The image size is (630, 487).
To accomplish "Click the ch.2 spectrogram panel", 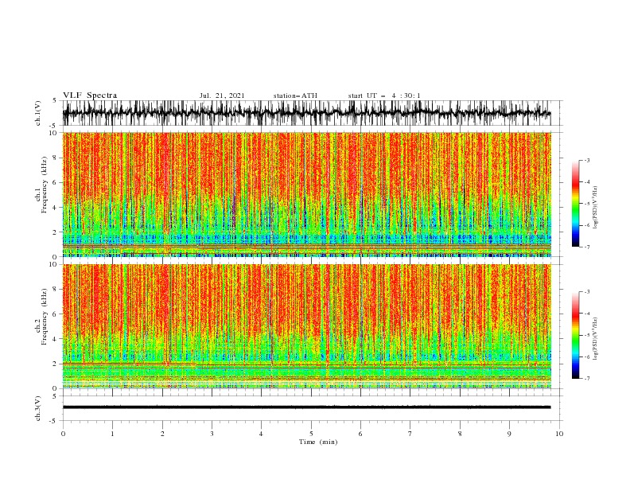I will click(x=307, y=326).
